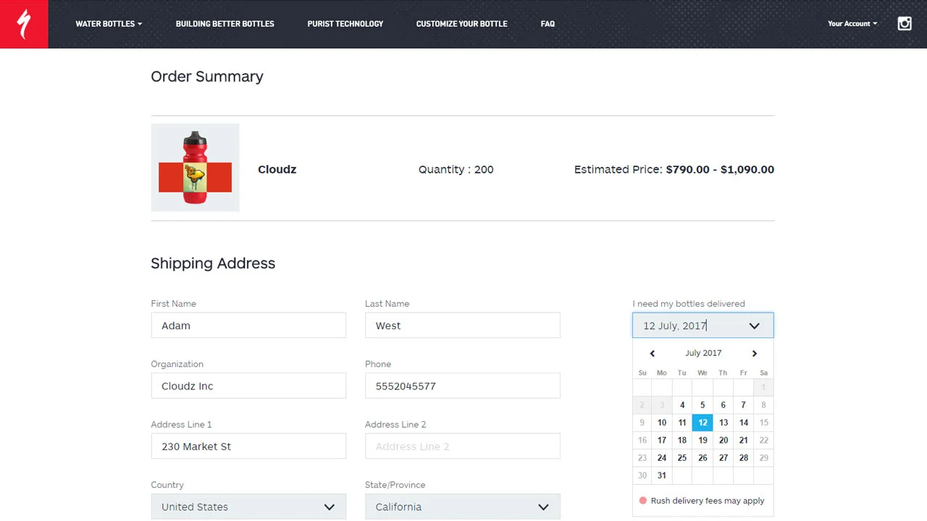Click the Rush delivery fees notice

pyautogui.click(x=702, y=501)
